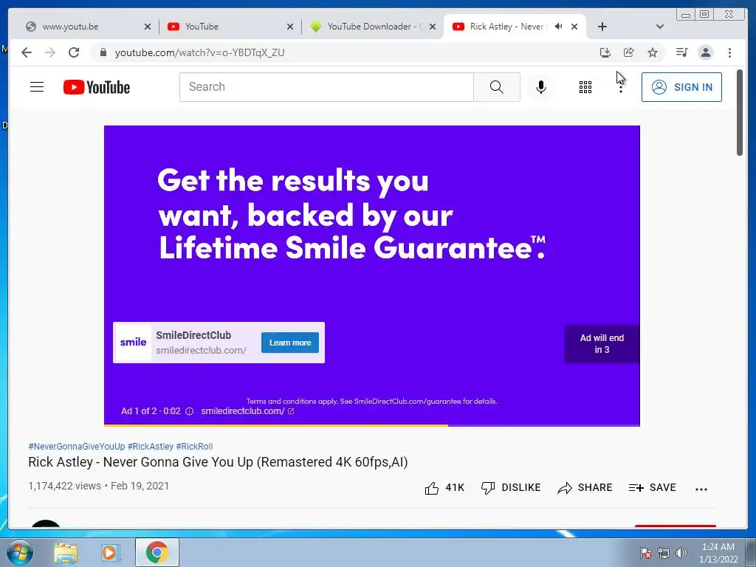
Task: Go back using browser back arrow
Action: click(x=27, y=52)
